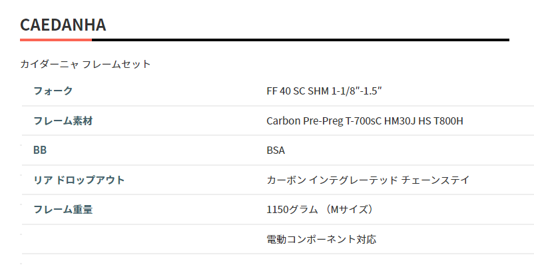Select the カーボン インテグレーテッド チェーンステイ text
This screenshot has height=269, width=534.
click(368, 180)
